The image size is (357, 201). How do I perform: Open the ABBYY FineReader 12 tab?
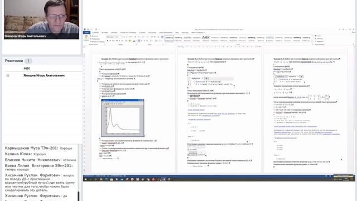[x=198, y=32]
